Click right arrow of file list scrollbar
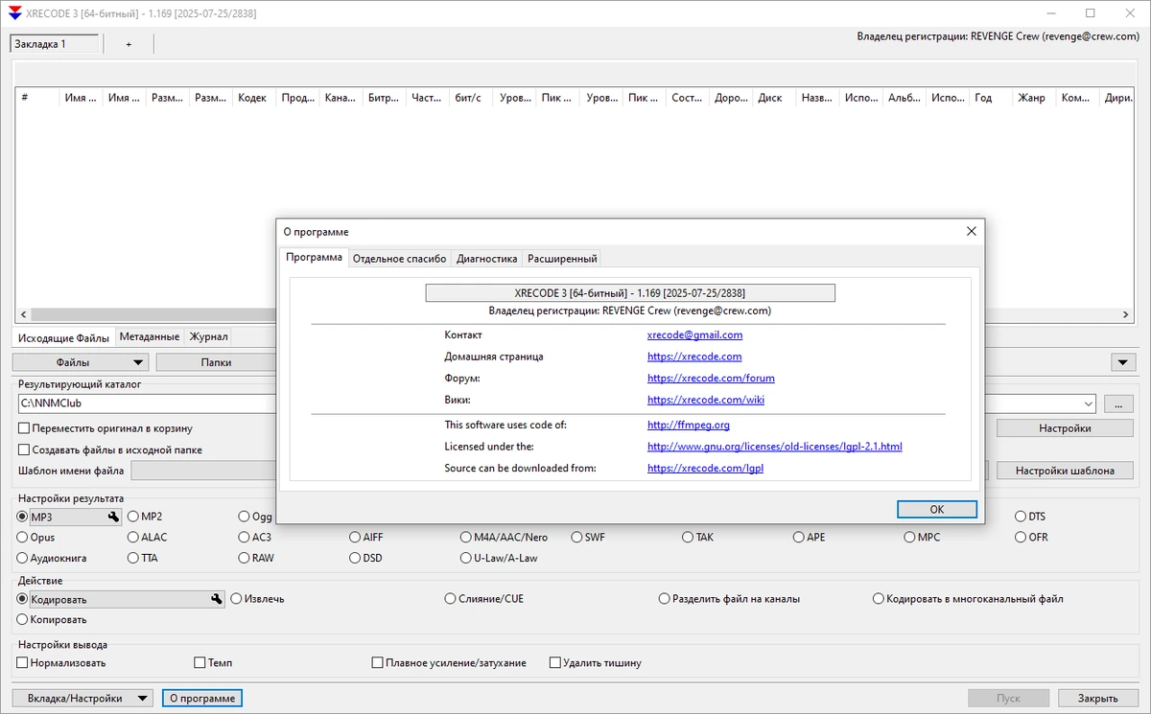Image resolution: width=1151 pixels, height=714 pixels. (x=1127, y=314)
